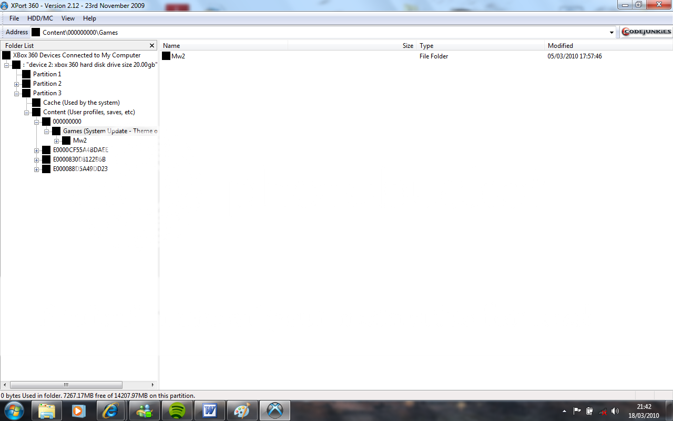Click the Codejunkies logo button
The width and height of the screenshot is (673, 421).
(646, 32)
